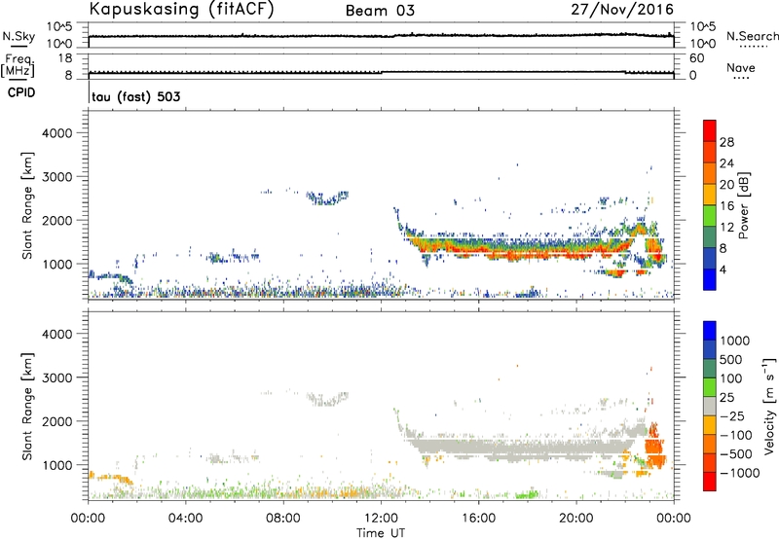Click the 'Time UT' axis label

[x=381, y=533]
